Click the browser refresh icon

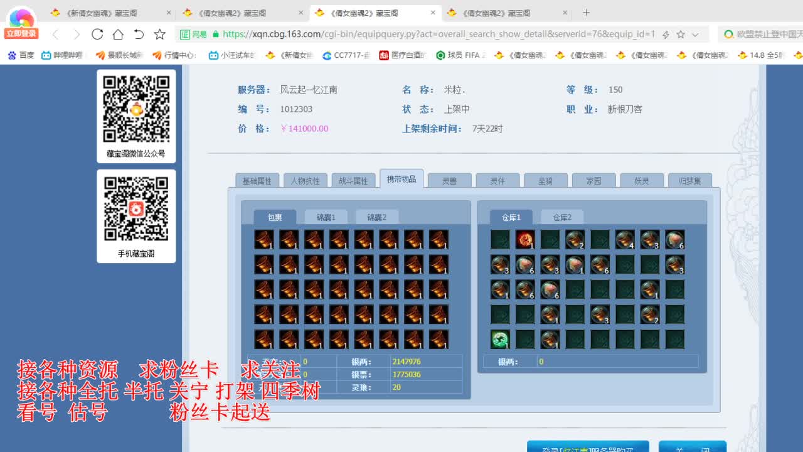click(97, 34)
